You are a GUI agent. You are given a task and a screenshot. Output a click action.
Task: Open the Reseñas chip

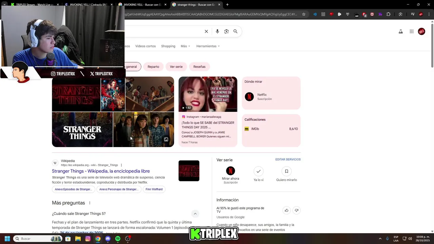click(199, 67)
